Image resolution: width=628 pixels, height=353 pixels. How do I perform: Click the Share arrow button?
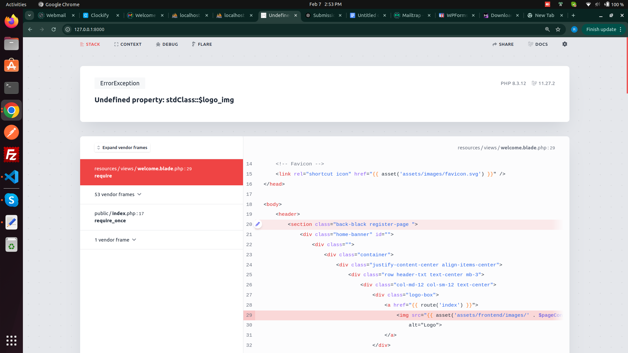[x=503, y=44]
